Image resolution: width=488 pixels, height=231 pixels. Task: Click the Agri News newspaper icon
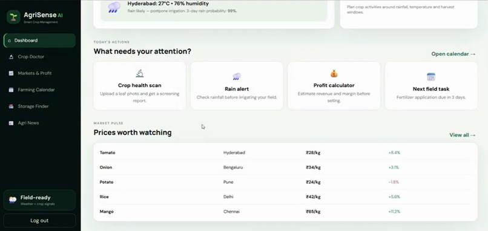pyautogui.click(x=12, y=123)
